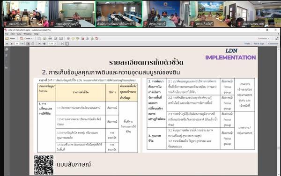Open the Edit menu
Screen dimensions: 281x176
[13, 34]
